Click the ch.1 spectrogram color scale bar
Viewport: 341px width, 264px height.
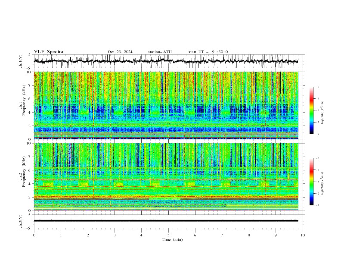coord(312,110)
